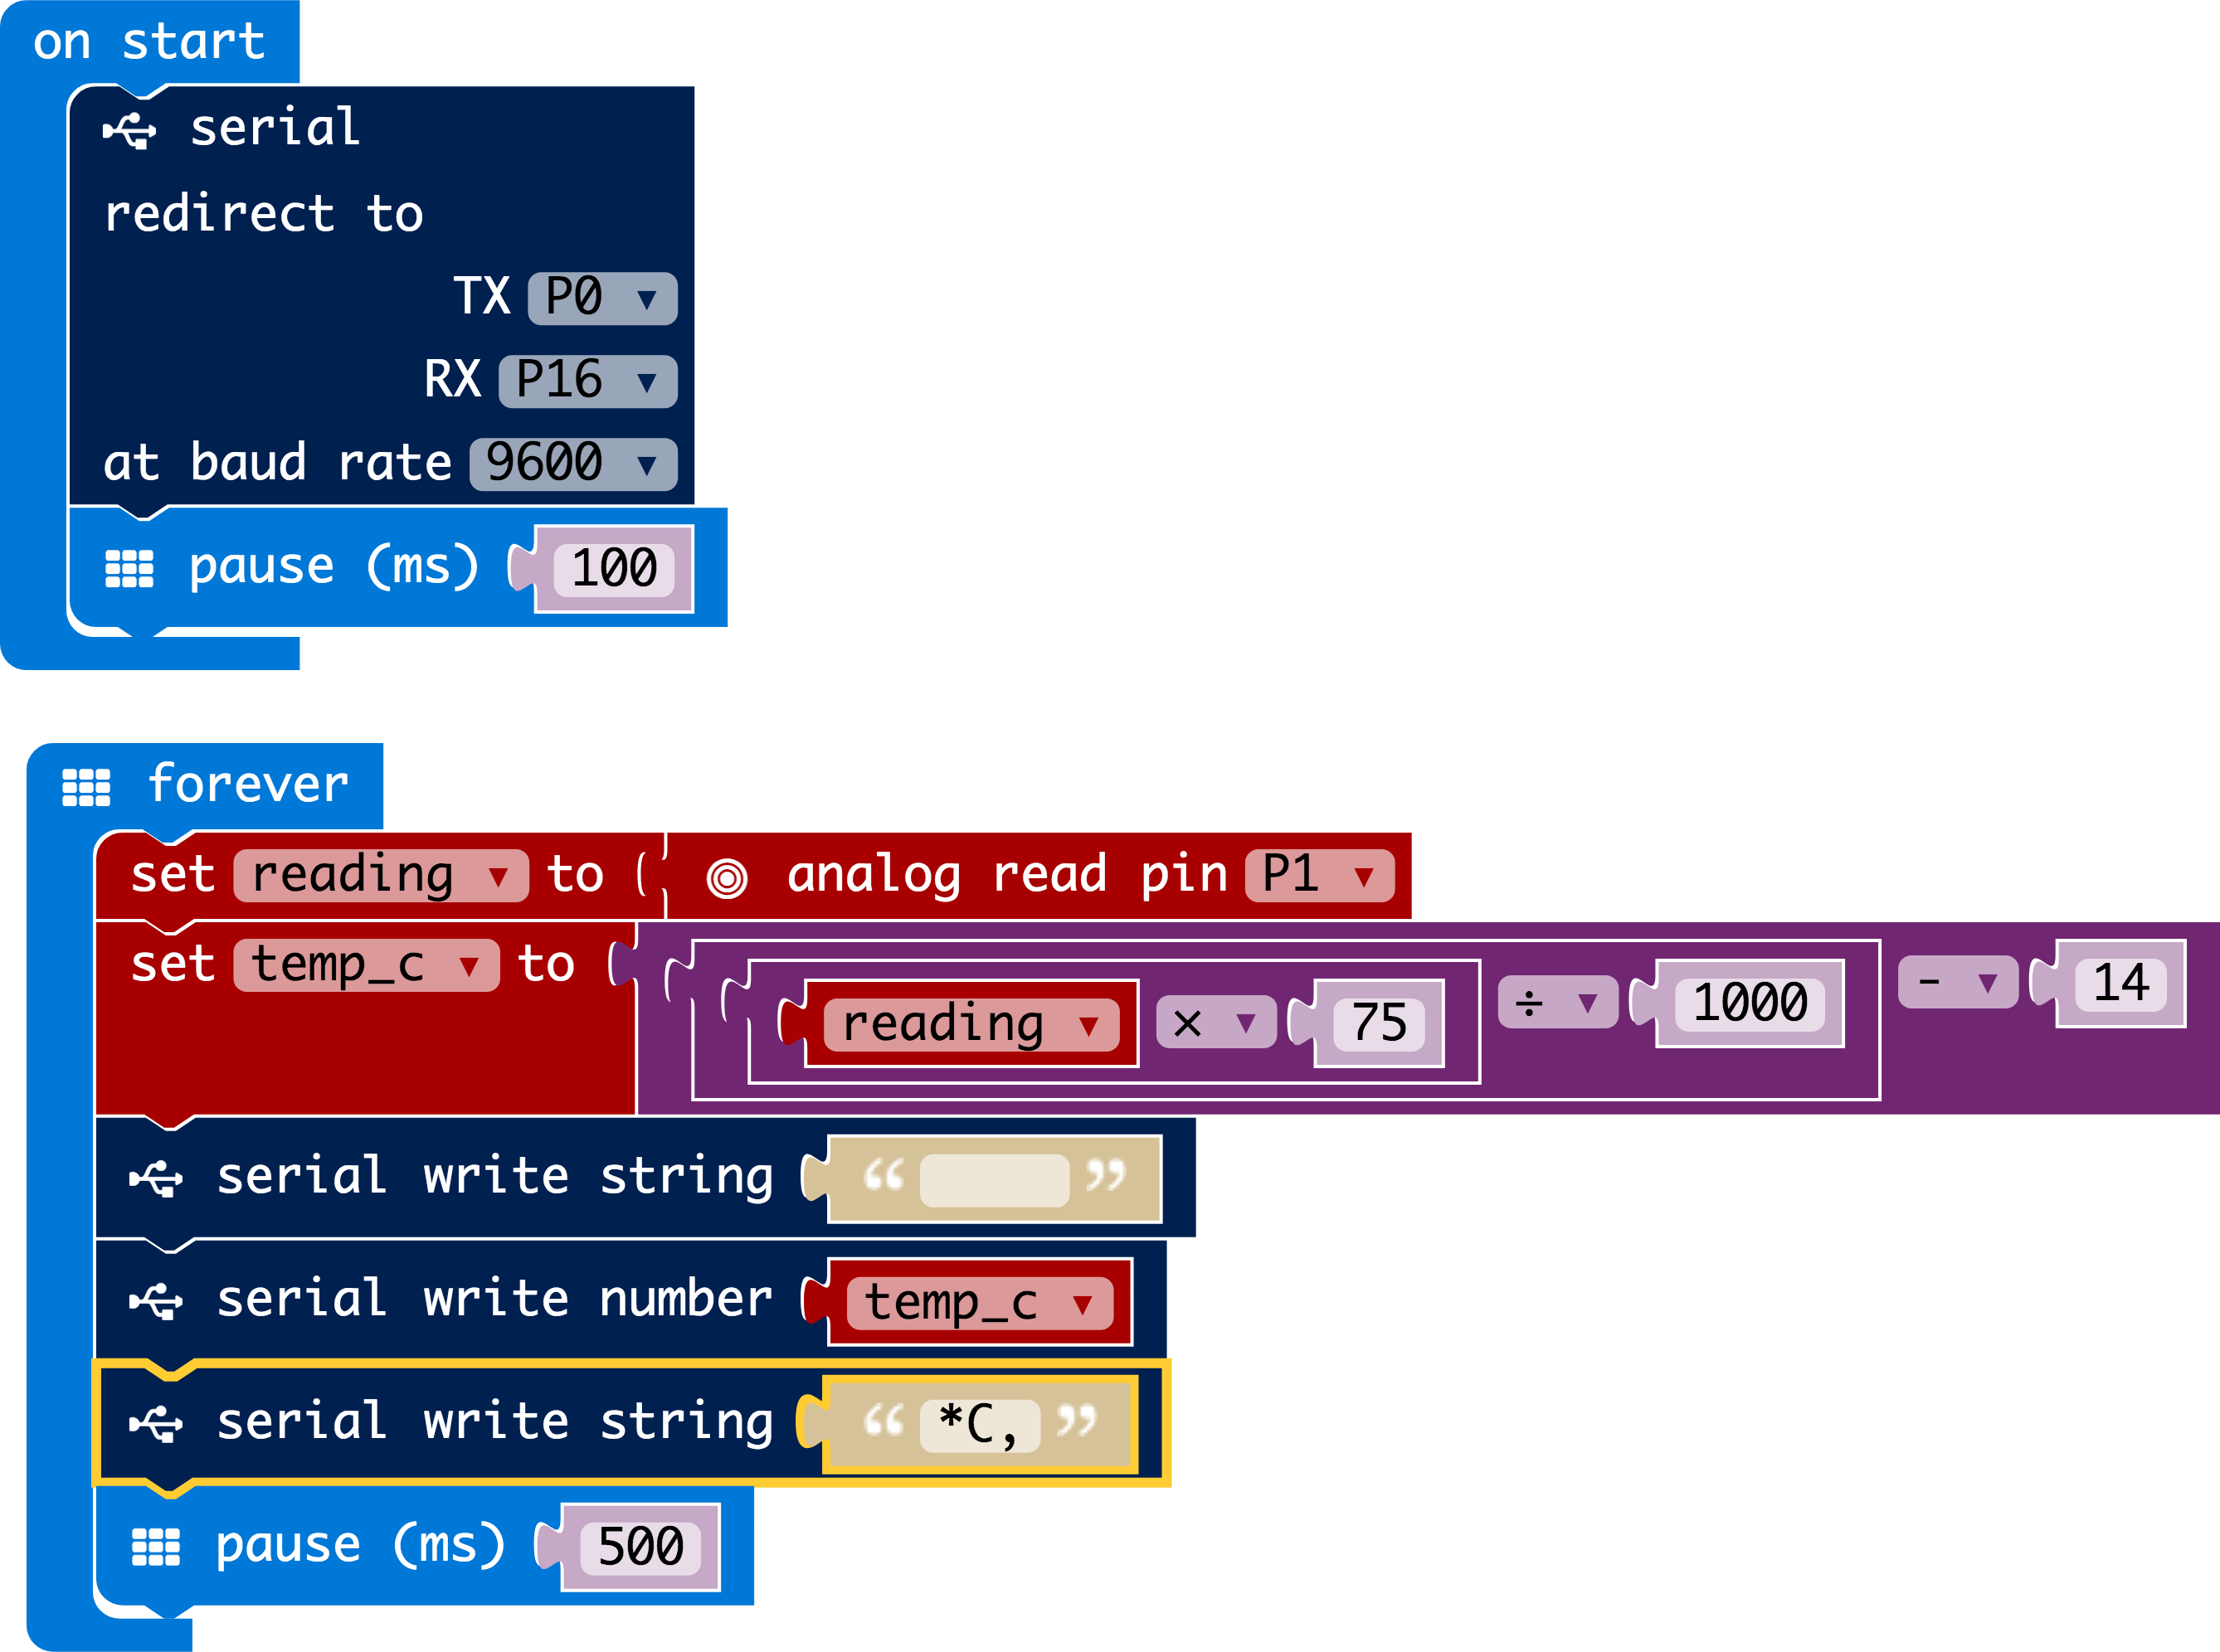This screenshot has height=1652, width=2220.
Task: Click the target icon on analog read pin
Action: point(727,878)
